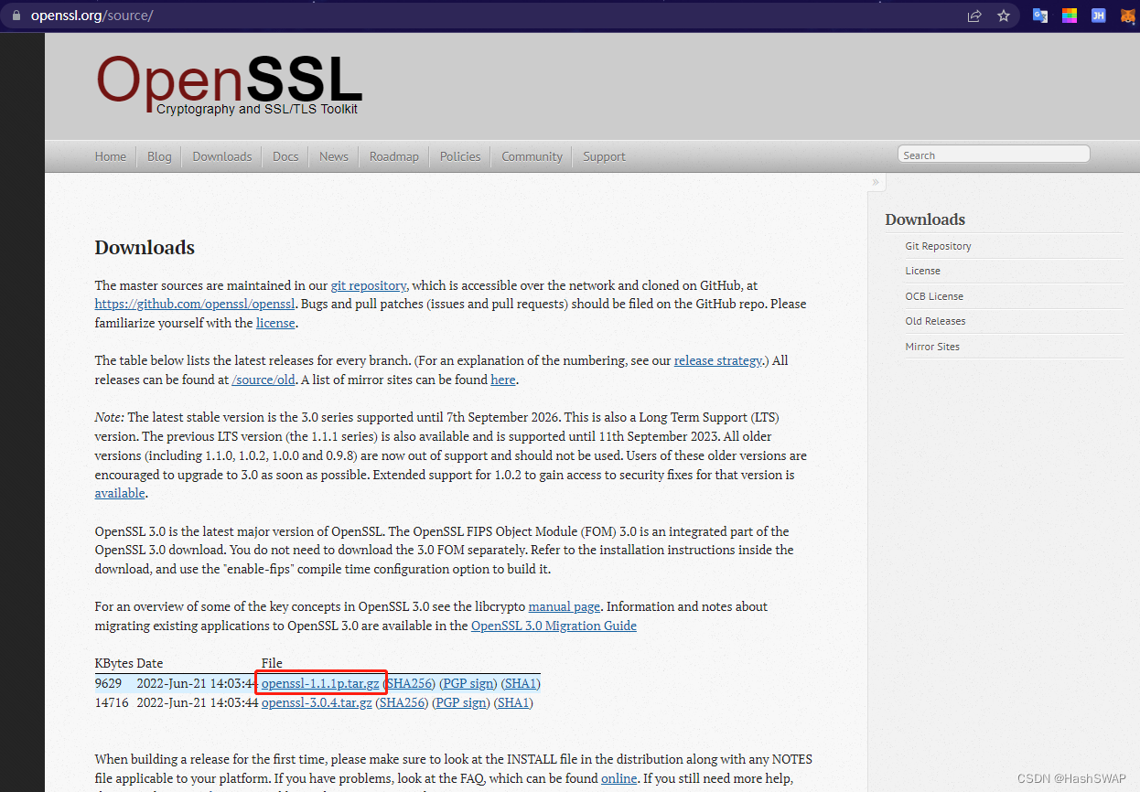Open PGP sign for openssl-3.0.4
The image size is (1140, 792).
tap(460, 703)
